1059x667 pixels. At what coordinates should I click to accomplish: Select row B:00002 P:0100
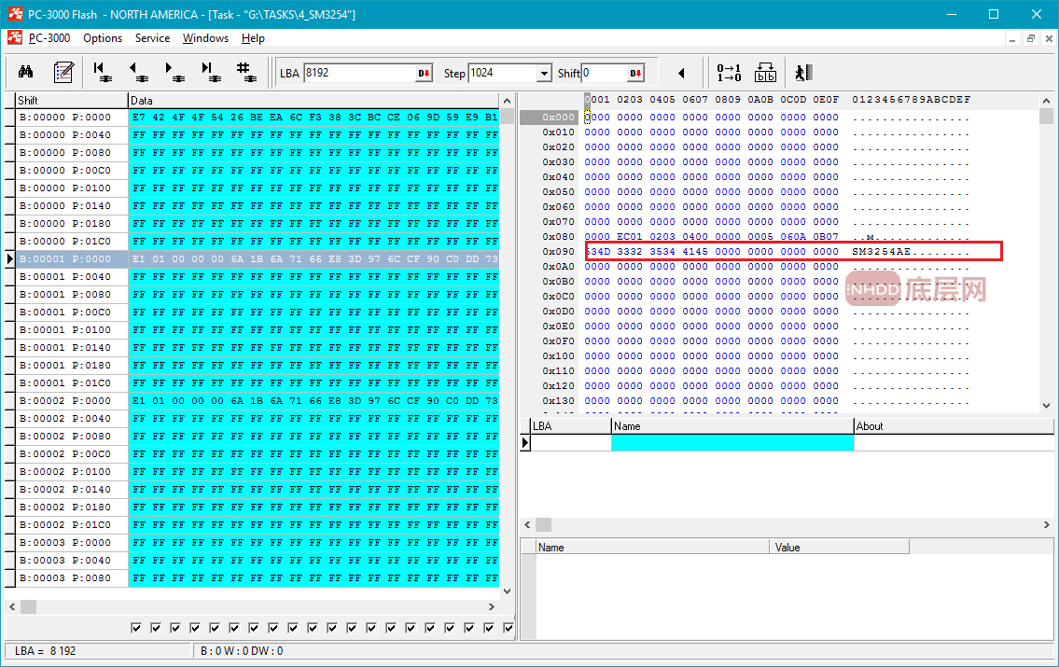pyautogui.click(x=258, y=471)
